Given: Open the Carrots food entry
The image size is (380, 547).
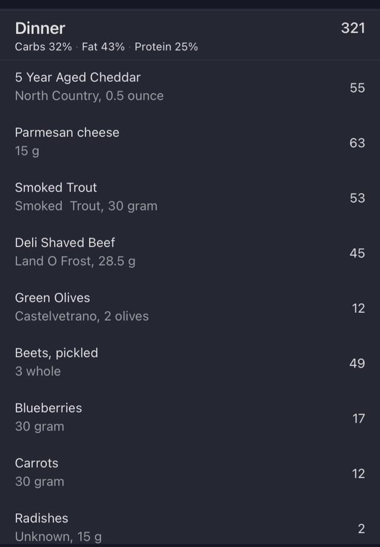Looking at the screenshot, I should (190, 473).
